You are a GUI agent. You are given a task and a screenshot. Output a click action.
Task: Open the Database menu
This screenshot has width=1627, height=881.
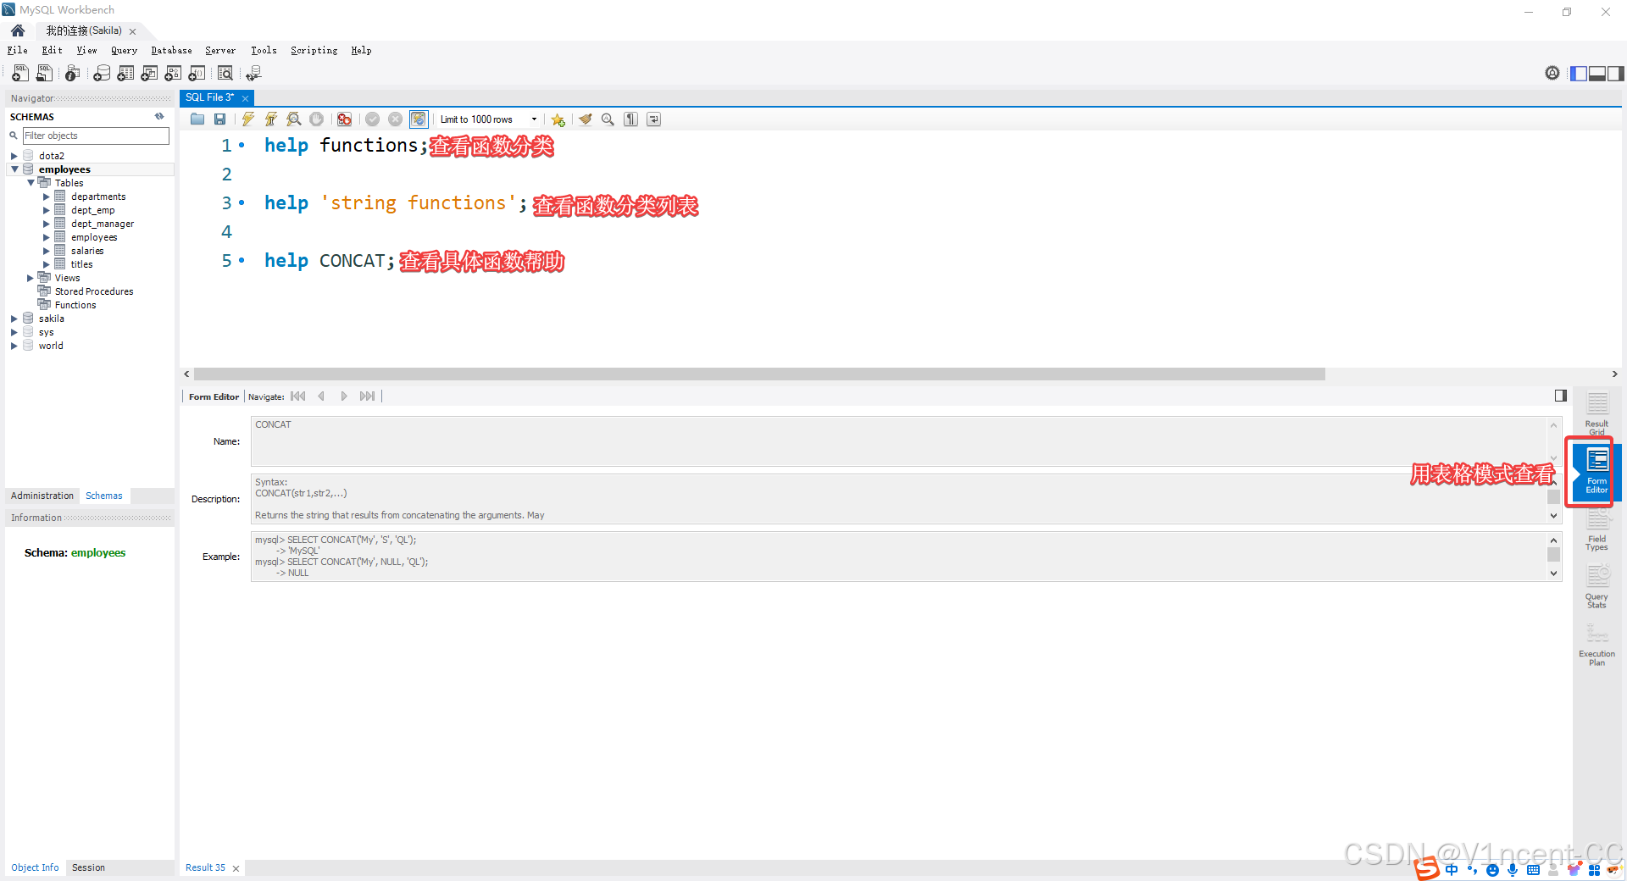point(171,51)
